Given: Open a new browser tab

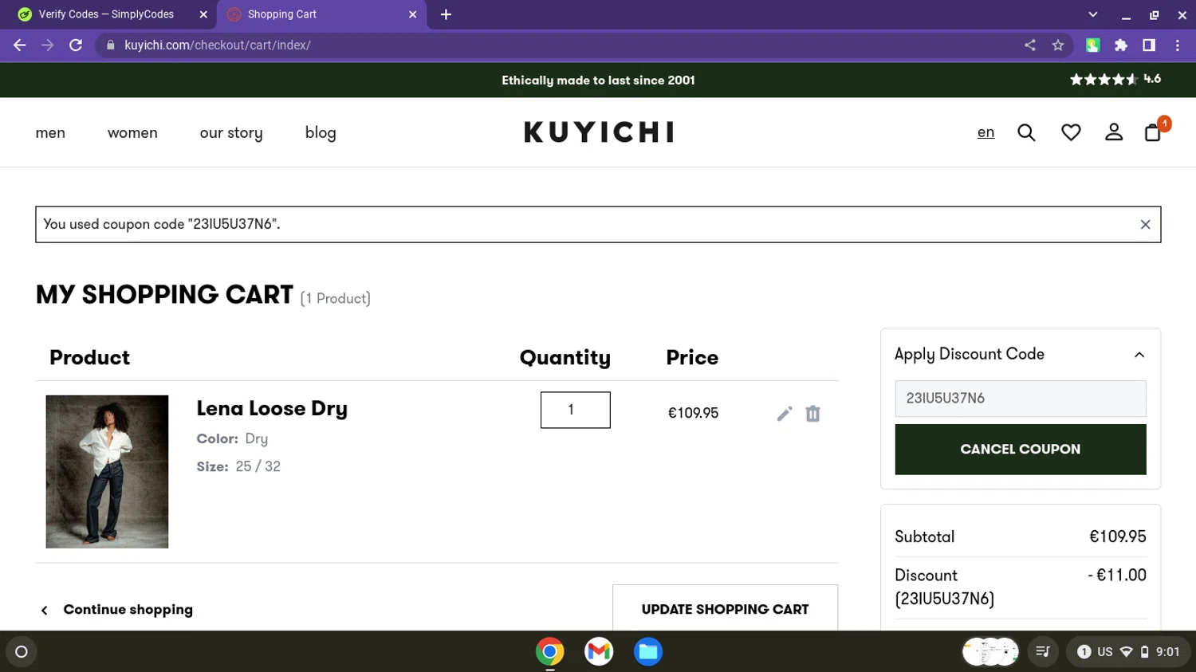Looking at the screenshot, I should tap(446, 14).
